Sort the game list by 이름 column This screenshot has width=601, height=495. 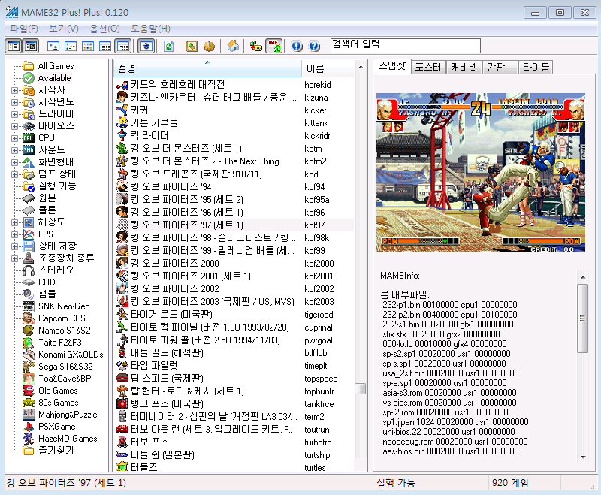tap(328, 68)
